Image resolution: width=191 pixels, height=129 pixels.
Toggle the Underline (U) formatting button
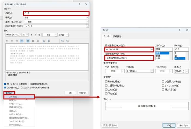click(39, 35)
